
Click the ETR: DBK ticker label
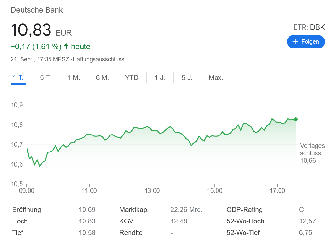308,27
